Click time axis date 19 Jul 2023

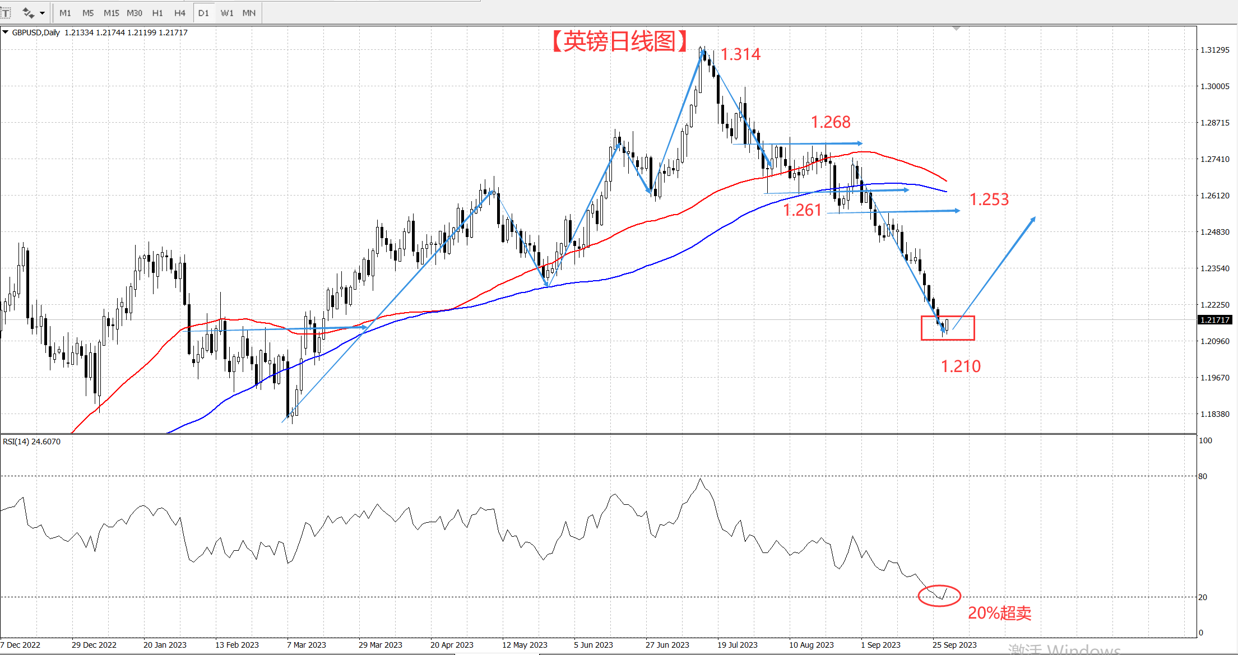coord(738,645)
